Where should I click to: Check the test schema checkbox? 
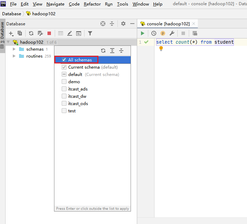click(x=64, y=111)
